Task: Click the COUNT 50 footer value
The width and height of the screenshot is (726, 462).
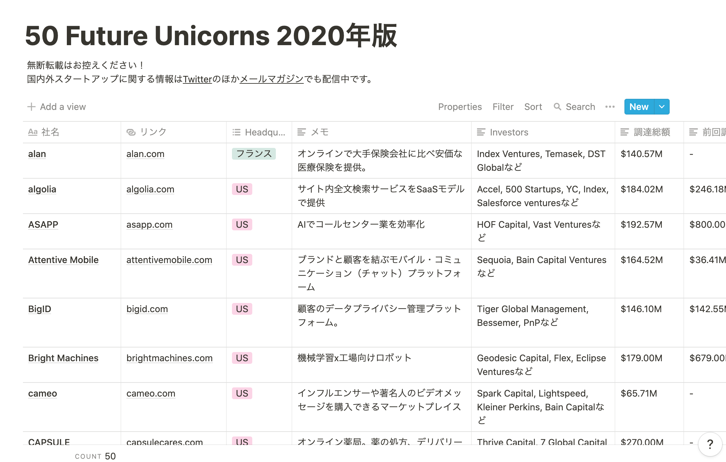Action: coord(95,456)
